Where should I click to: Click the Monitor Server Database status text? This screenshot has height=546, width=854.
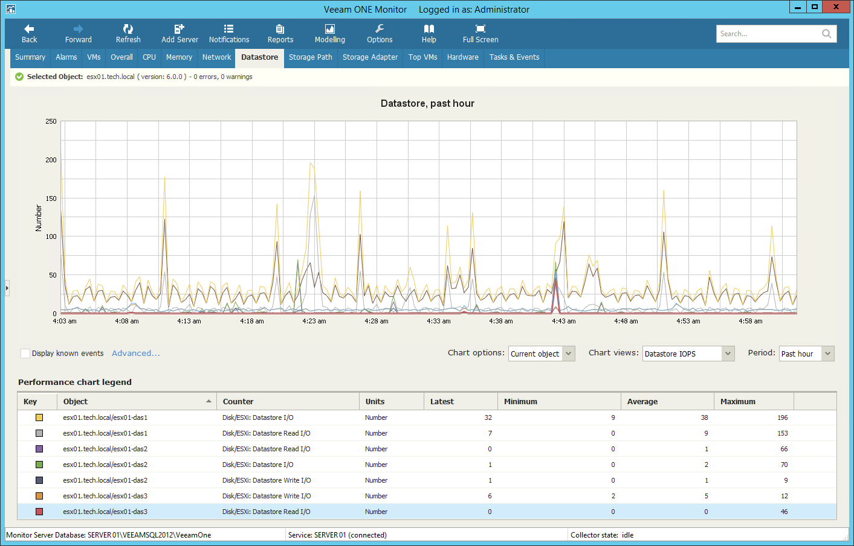(109, 535)
